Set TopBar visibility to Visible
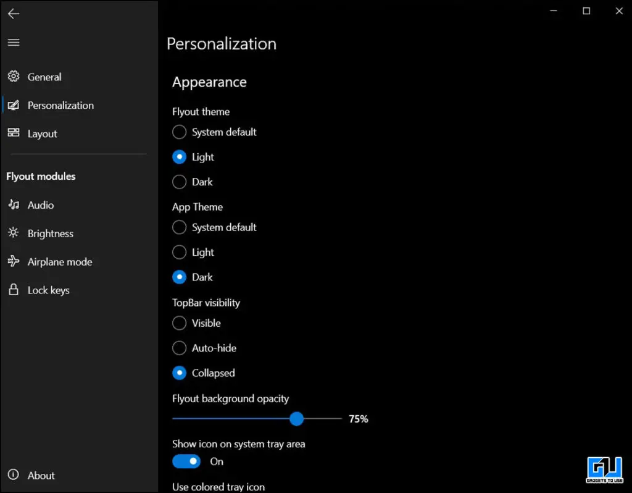Viewport: 632px width, 493px height. (x=180, y=323)
